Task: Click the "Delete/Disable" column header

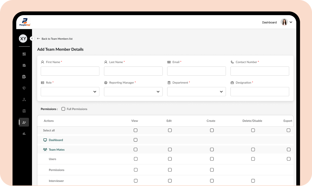Action: (x=252, y=121)
